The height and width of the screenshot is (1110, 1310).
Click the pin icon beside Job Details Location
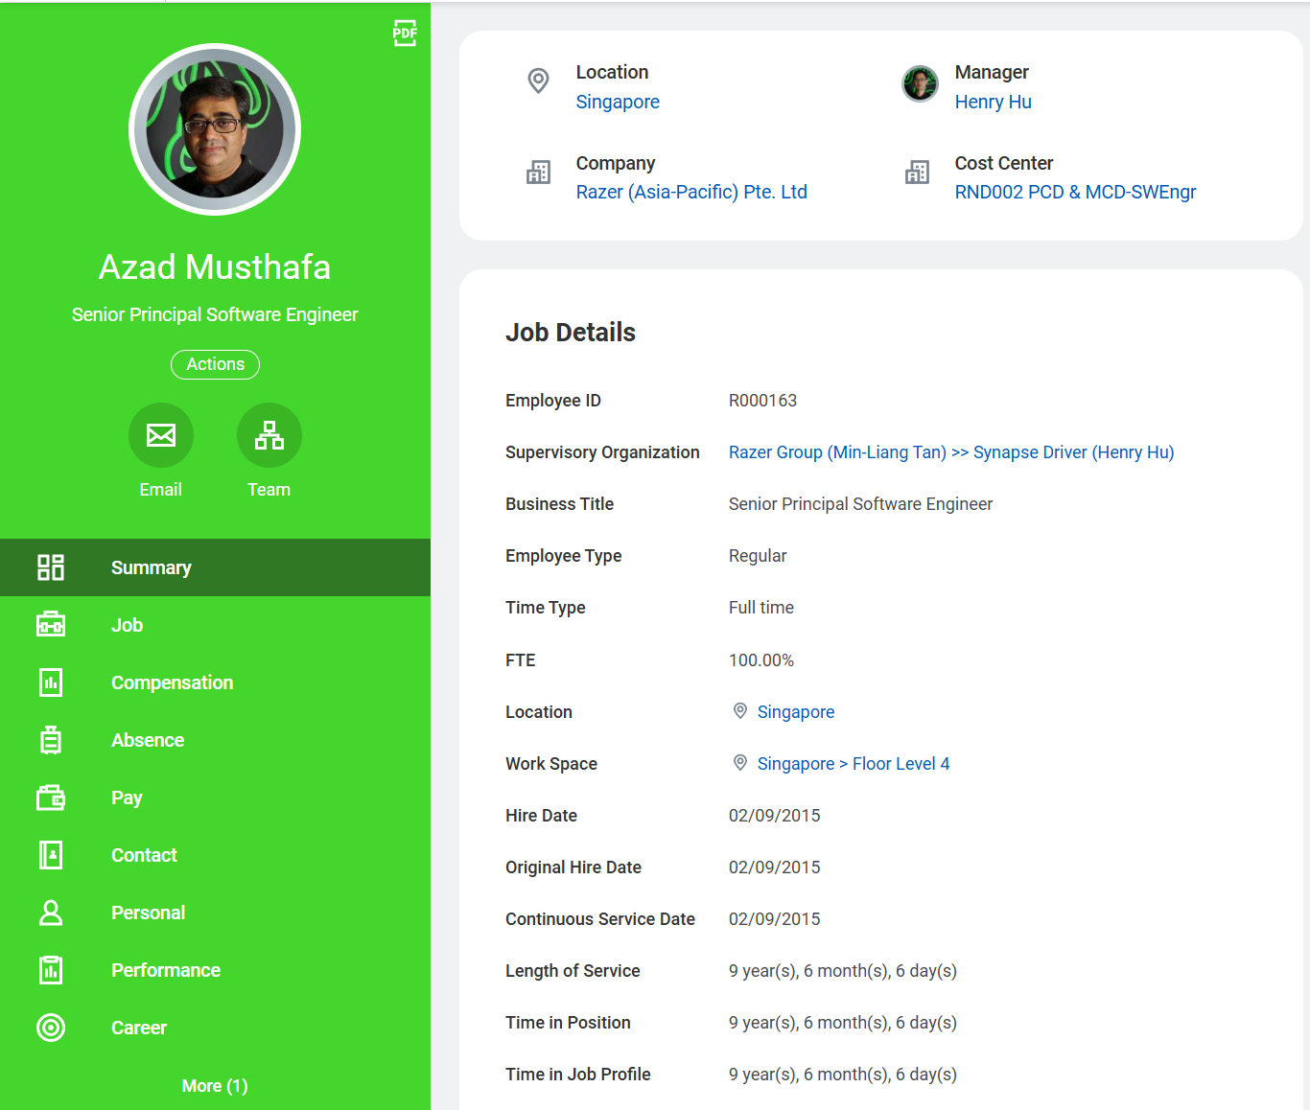tap(740, 711)
